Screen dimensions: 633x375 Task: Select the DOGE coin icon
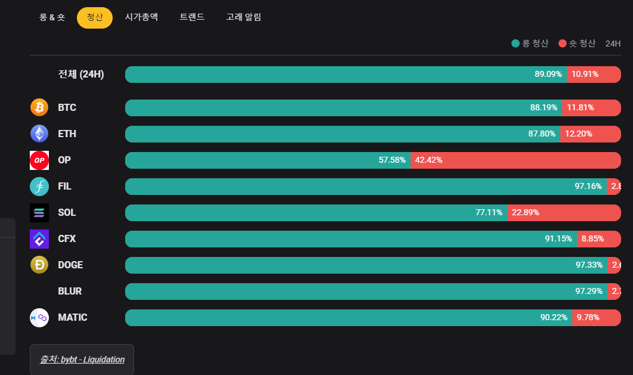tap(39, 265)
